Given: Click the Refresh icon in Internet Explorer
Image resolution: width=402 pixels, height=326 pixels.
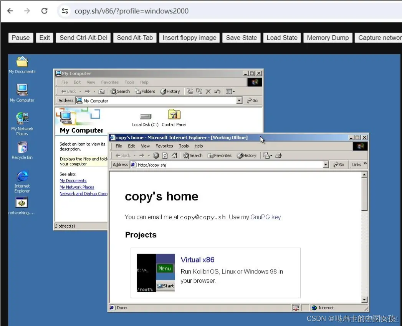Looking at the screenshot, I should (x=165, y=156).
